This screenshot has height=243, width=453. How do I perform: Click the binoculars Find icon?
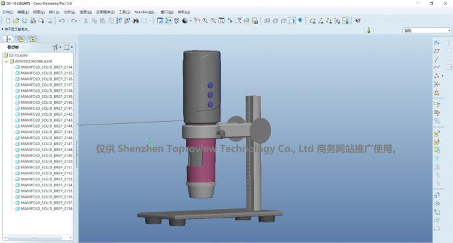click(135, 21)
